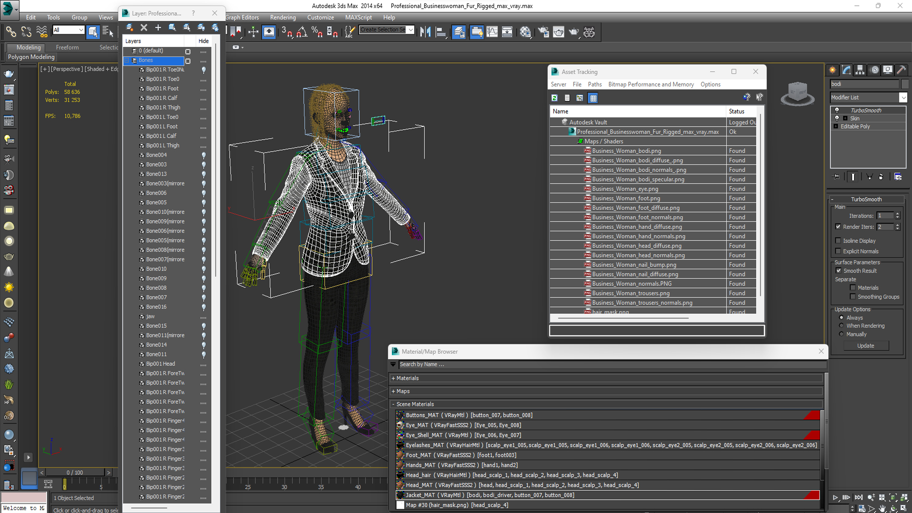Image resolution: width=912 pixels, height=513 pixels.
Task: Click Pin Stack icon under modifier stack
Action: pos(836,177)
